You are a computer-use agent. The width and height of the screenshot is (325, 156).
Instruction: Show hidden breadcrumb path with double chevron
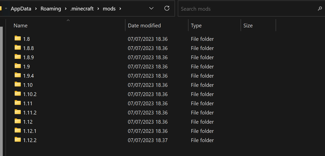[6, 8]
